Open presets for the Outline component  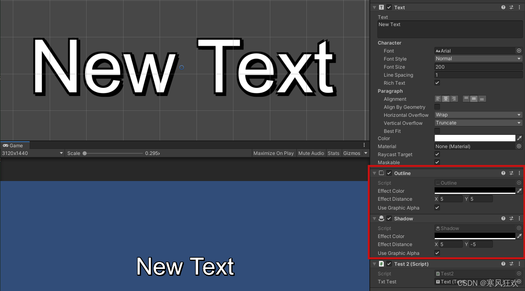point(511,173)
